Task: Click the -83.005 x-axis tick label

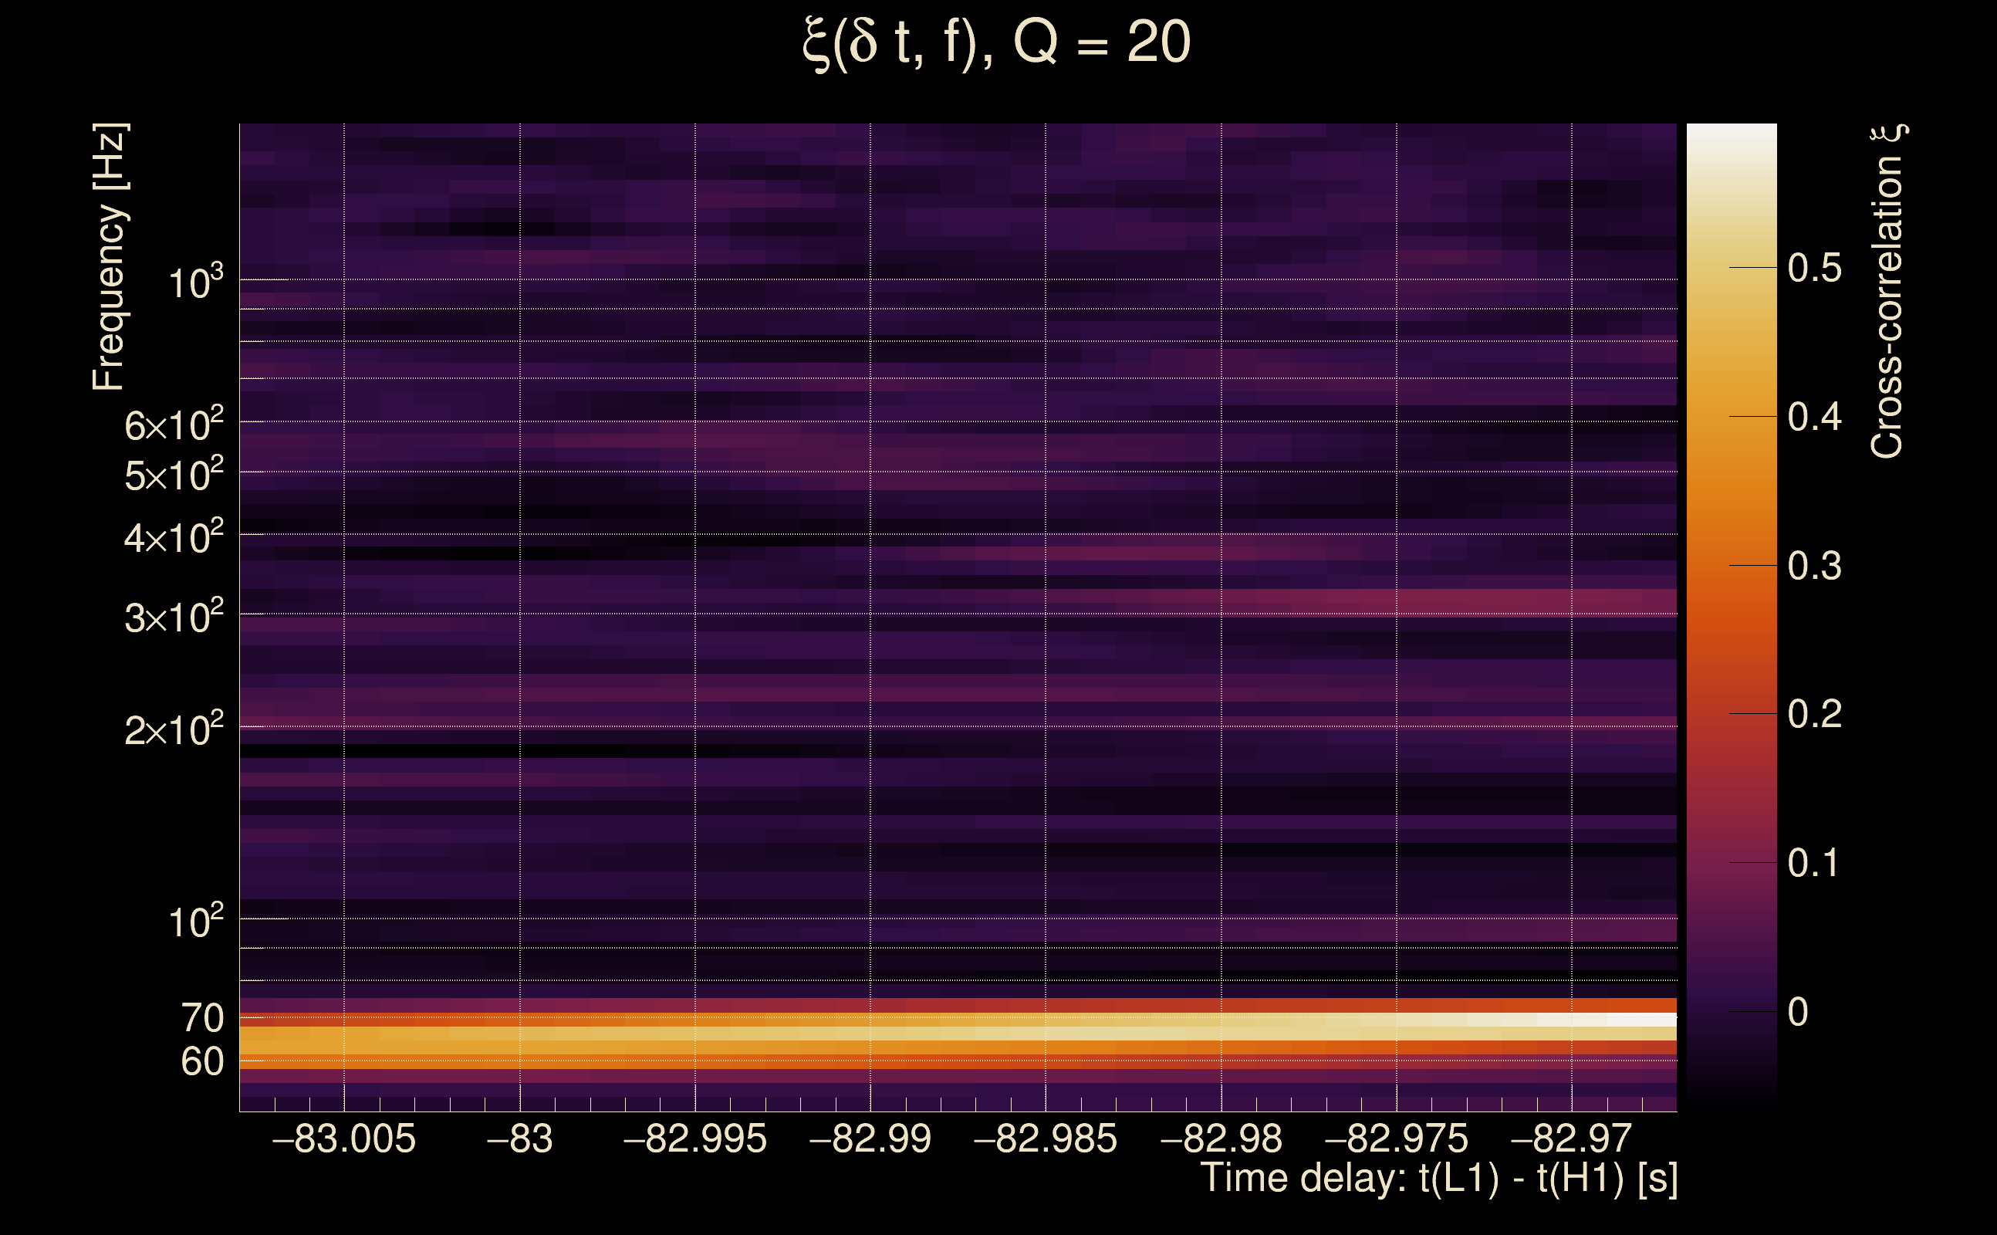Action: pos(343,1139)
